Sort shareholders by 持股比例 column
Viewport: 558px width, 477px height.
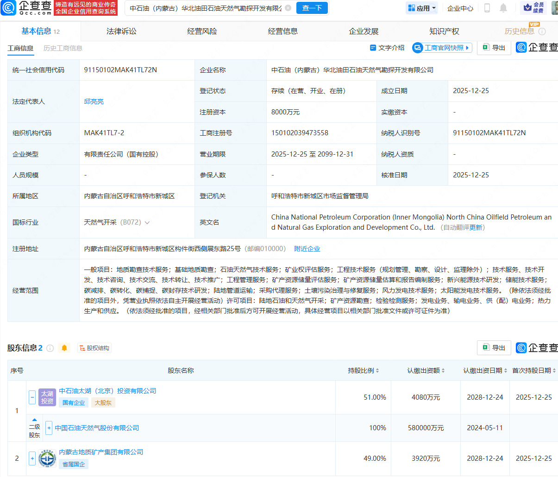tap(364, 370)
